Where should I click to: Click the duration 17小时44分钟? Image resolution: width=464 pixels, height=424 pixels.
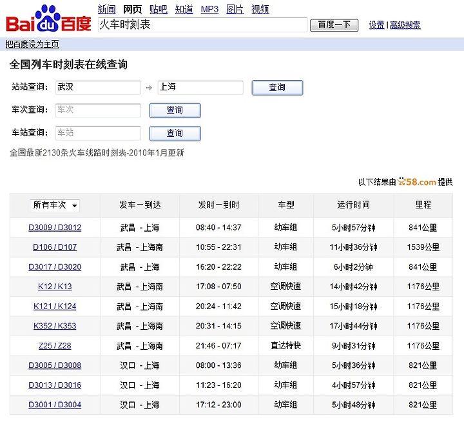pyautogui.click(x=353, y=326)
